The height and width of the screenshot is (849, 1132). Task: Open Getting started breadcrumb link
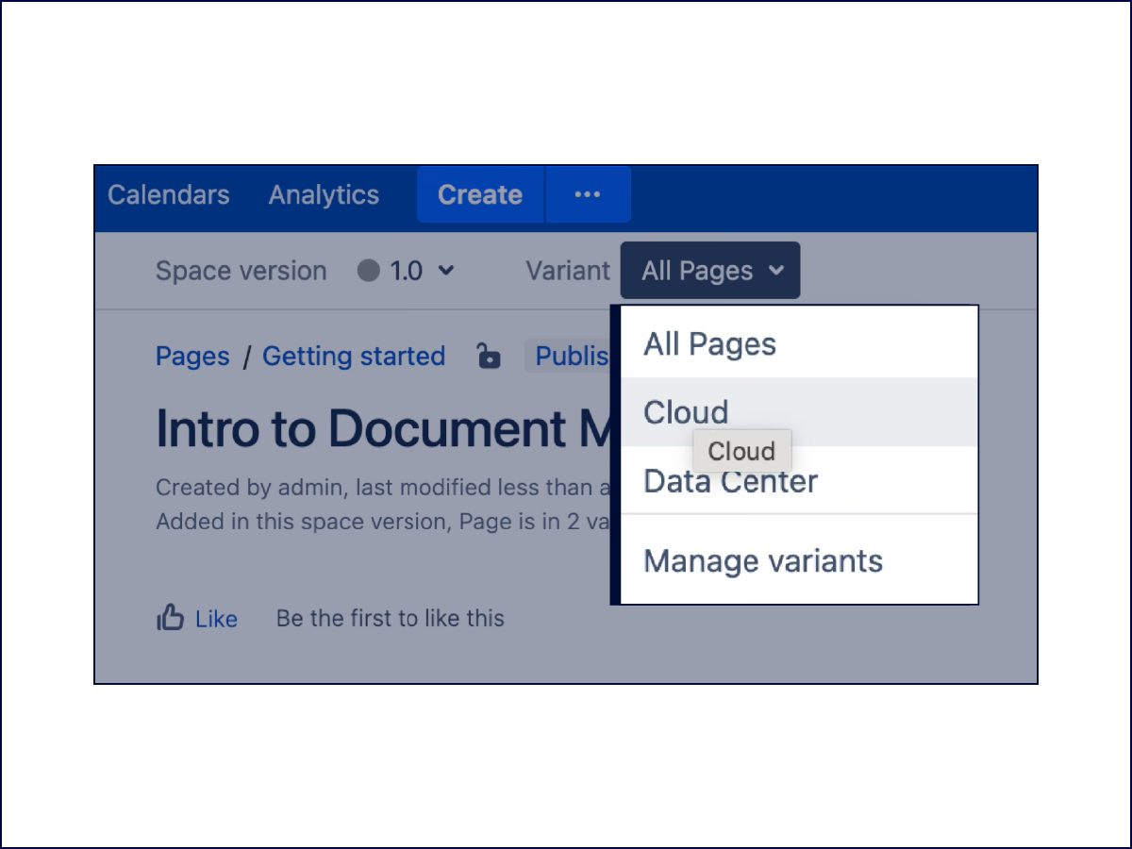[x=354, y=357]
